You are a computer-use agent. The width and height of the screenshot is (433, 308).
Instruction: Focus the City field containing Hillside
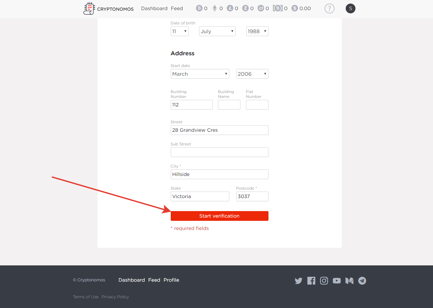[220, 174]
